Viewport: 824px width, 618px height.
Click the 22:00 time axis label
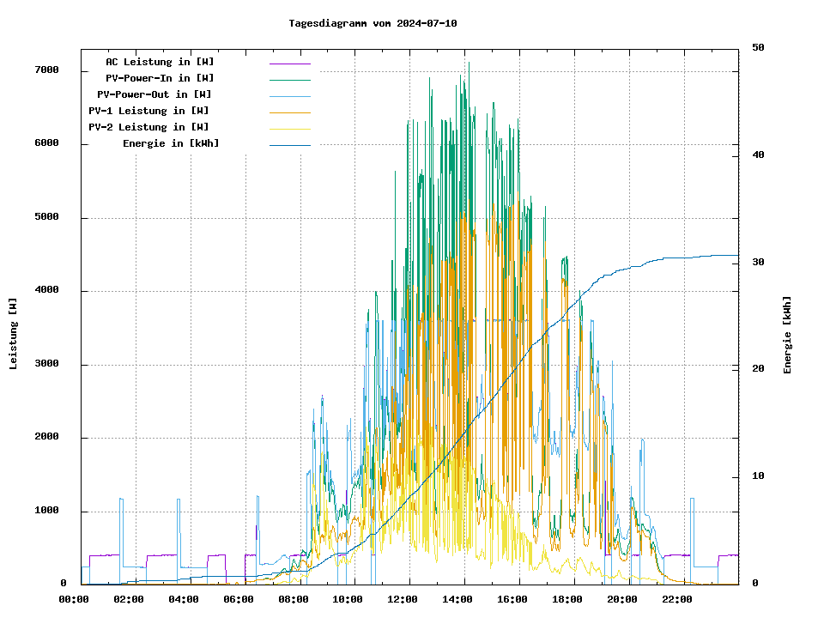click(x=677, y=599)
